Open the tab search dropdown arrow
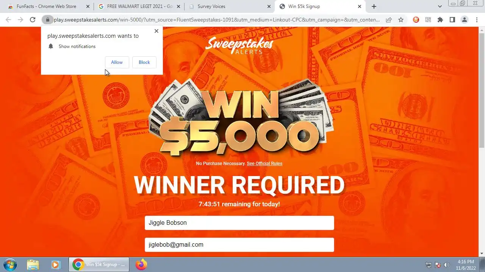485x272 pixels. tap(440, 6)
